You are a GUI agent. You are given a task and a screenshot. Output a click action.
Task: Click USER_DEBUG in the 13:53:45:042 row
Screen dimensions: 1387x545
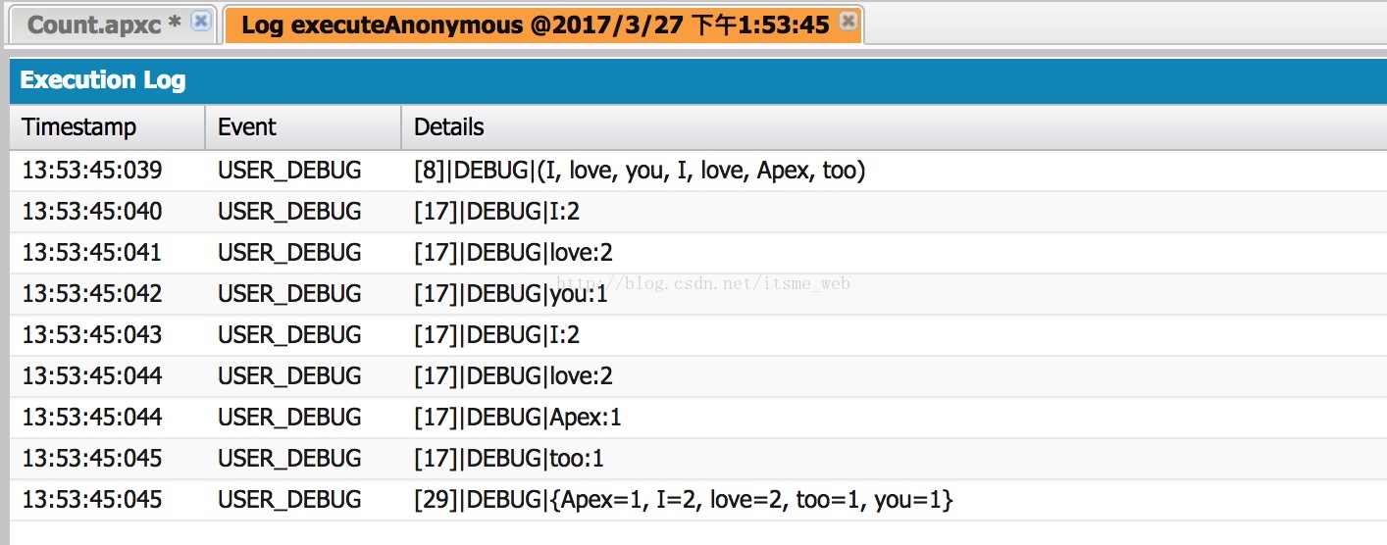coord(289,295)
